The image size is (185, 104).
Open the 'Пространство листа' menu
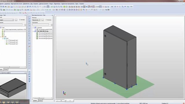point(16,4)
